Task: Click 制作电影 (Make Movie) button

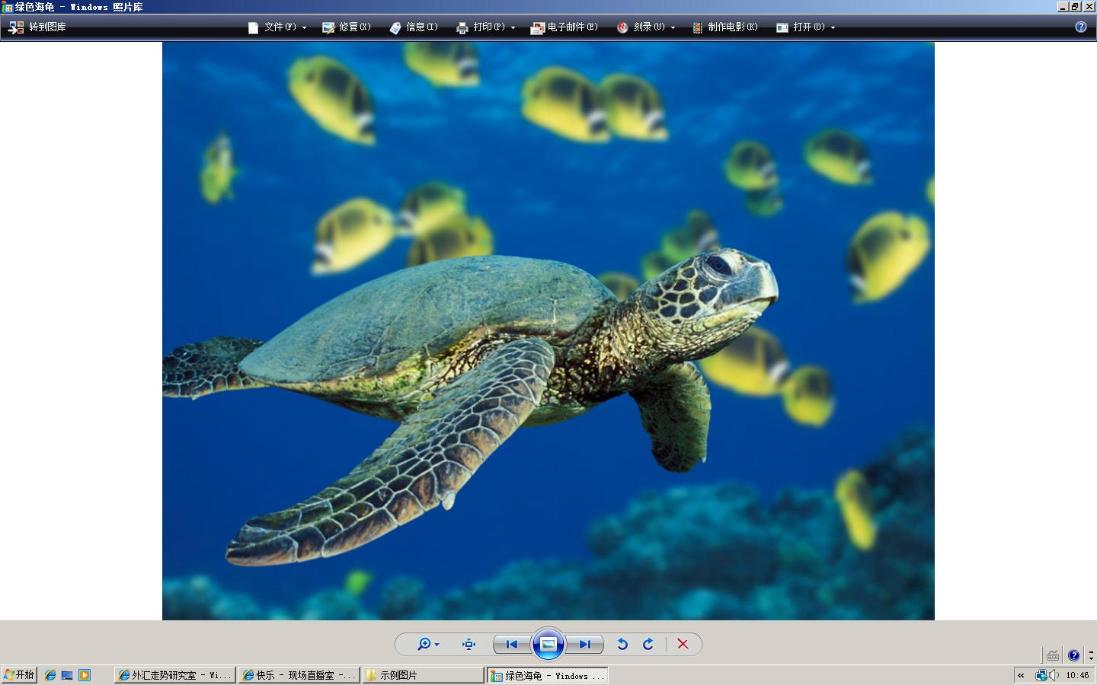Action: 725,27
